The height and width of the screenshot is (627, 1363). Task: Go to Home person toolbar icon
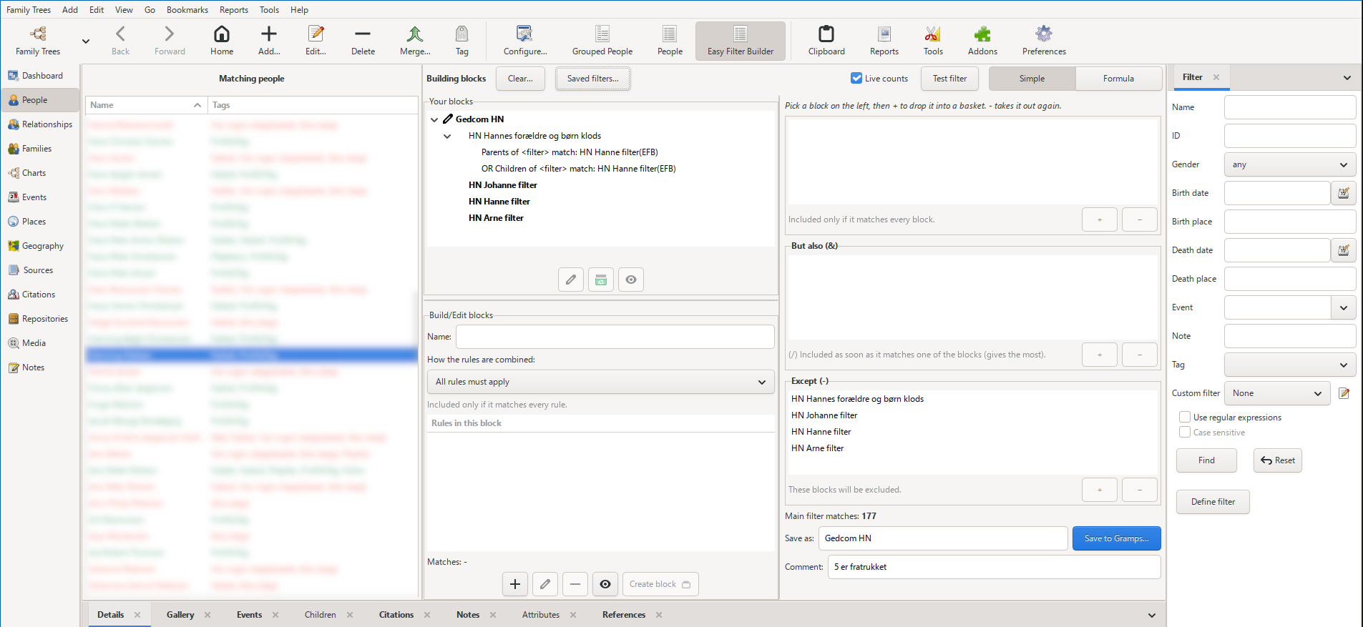click(x=222, y=41)
